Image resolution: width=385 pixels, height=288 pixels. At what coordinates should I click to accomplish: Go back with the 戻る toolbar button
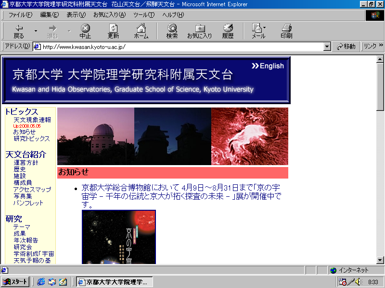tap(19, 31)
